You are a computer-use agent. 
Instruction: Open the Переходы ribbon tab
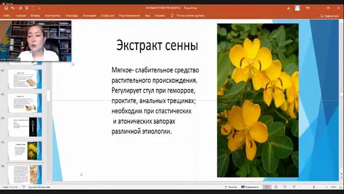tap(71, 16)
